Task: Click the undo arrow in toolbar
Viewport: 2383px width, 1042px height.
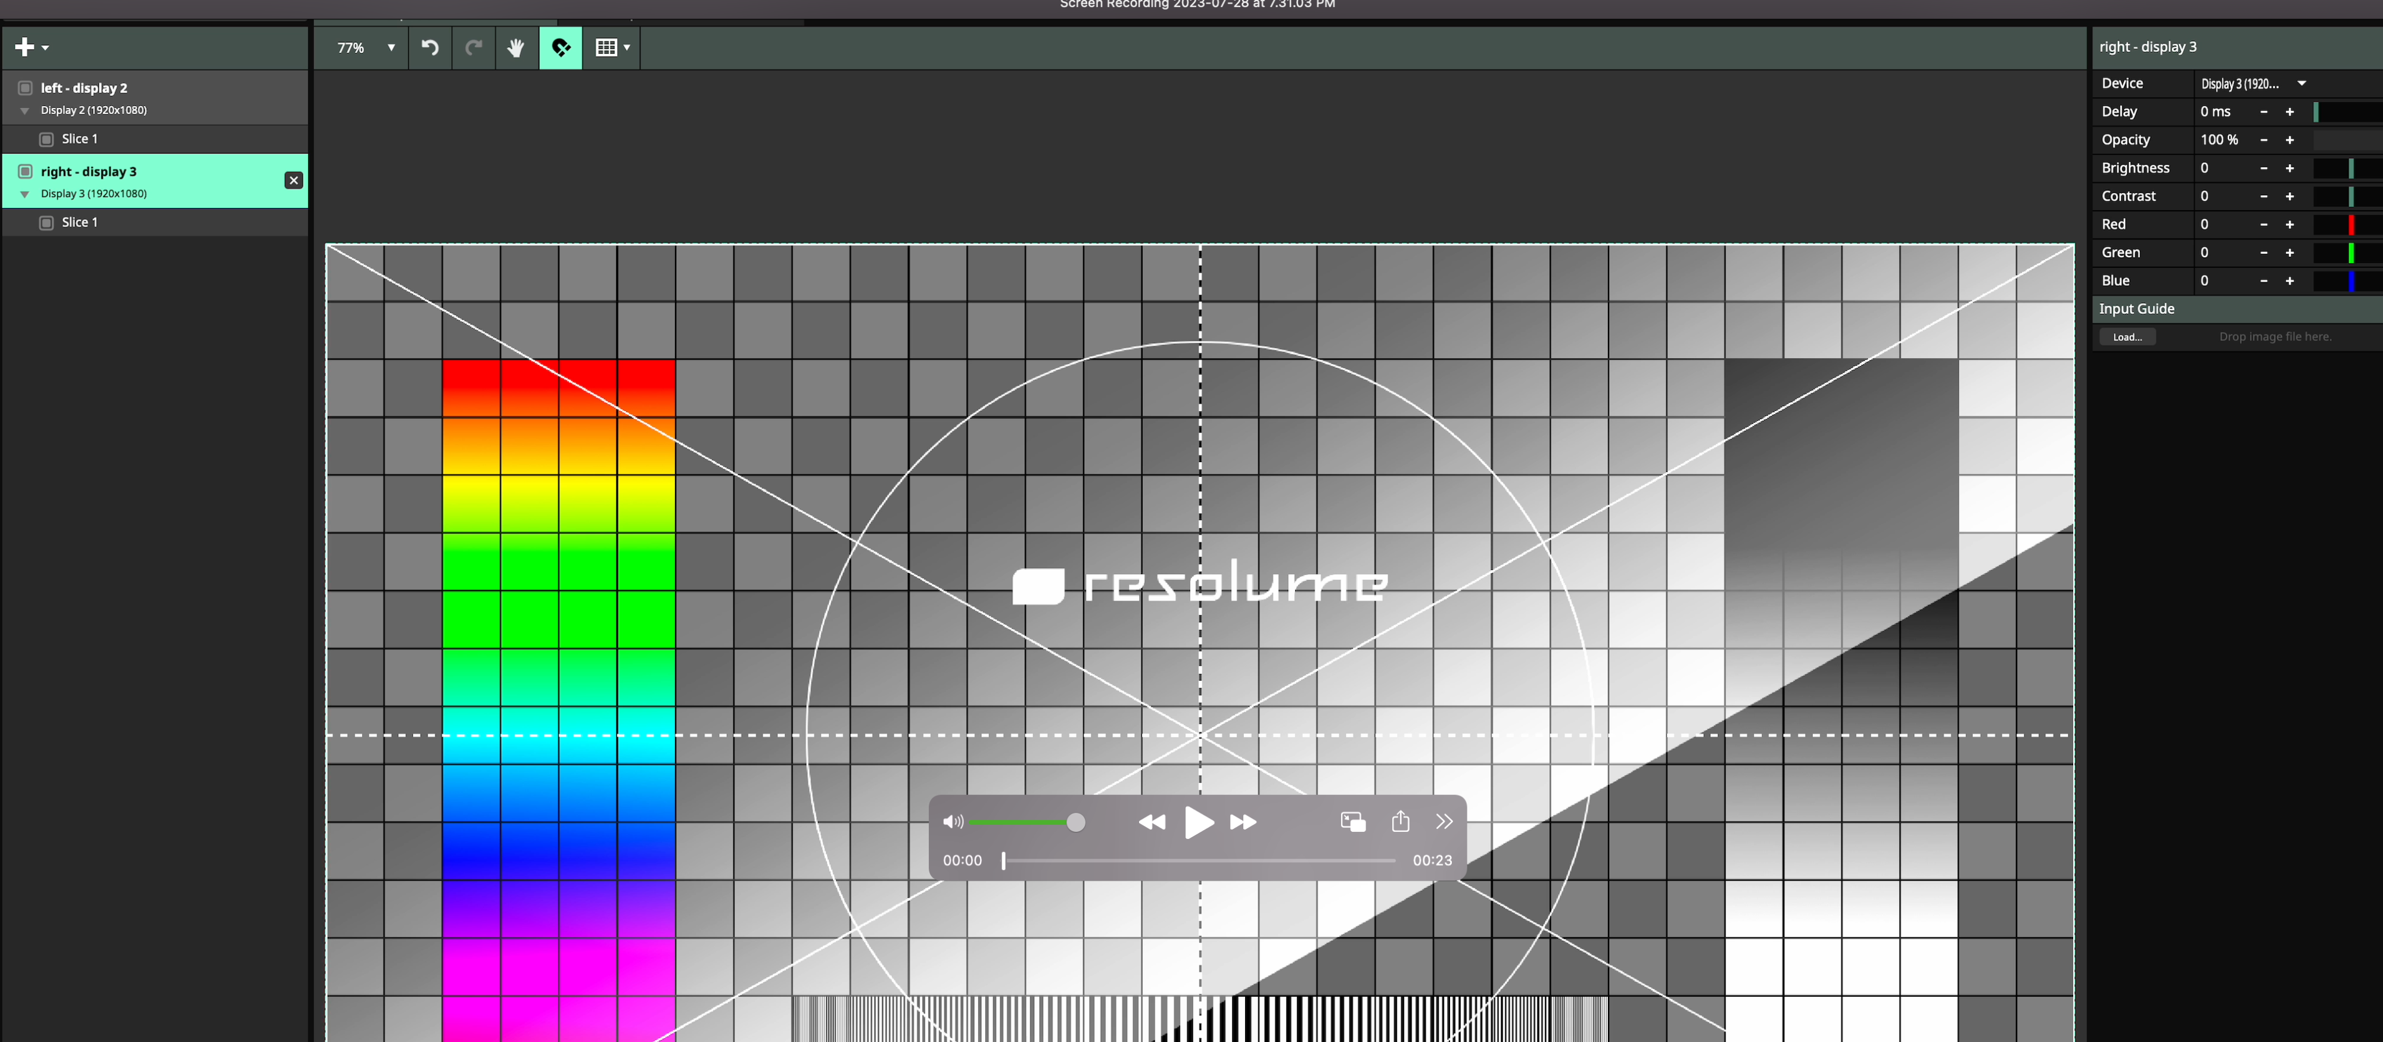Action: [430, 47]
